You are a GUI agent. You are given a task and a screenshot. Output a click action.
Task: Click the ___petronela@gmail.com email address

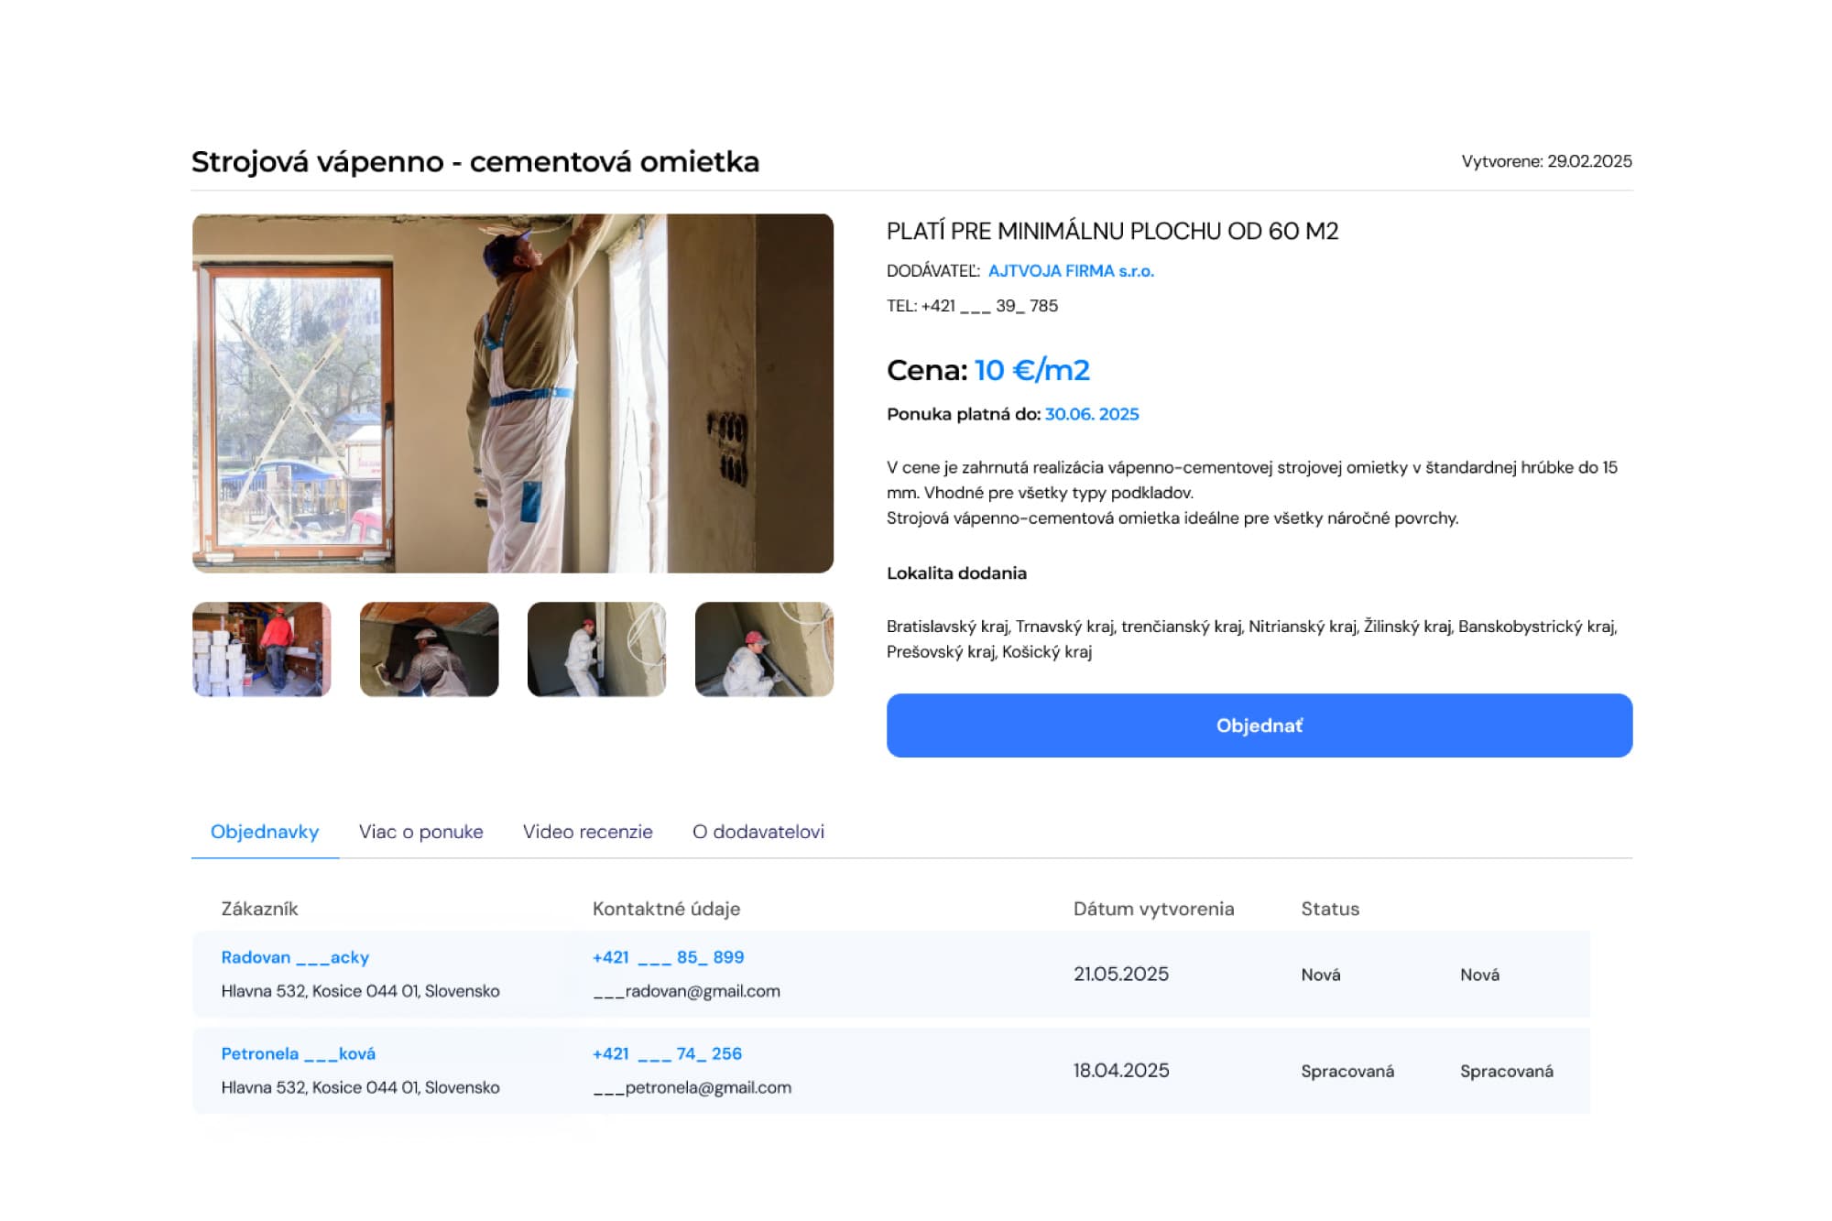point(692,1087)
